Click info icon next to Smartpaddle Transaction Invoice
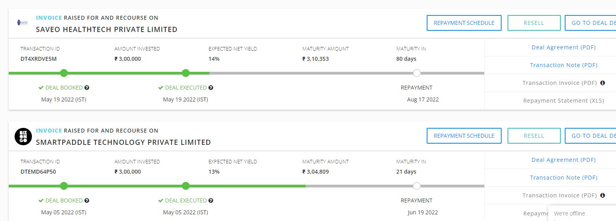This screenshot has width=616, height=221. pos(603,195)
